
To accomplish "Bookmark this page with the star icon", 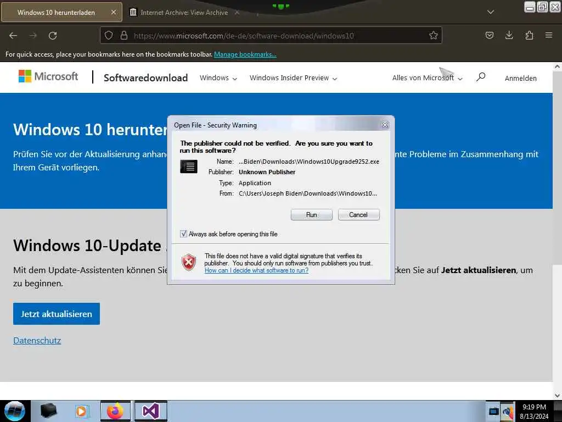I will (x=434, y=35).
